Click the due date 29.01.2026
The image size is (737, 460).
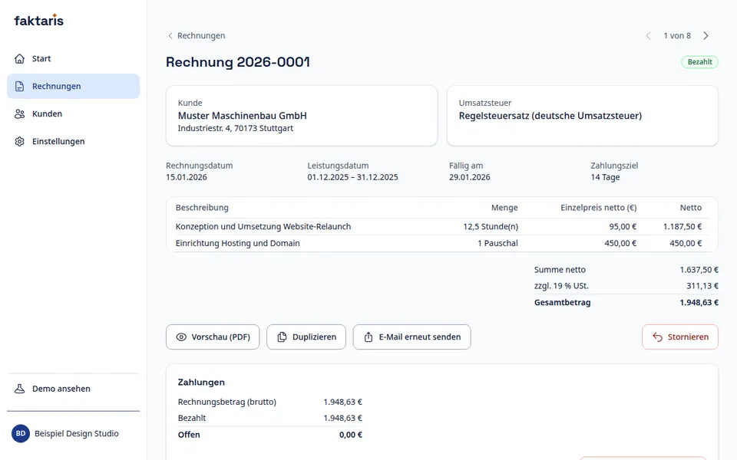coord(470,177)
